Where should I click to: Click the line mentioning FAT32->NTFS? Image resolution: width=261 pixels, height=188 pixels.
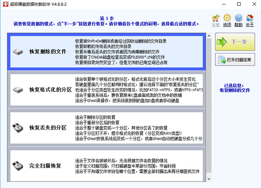139,90
